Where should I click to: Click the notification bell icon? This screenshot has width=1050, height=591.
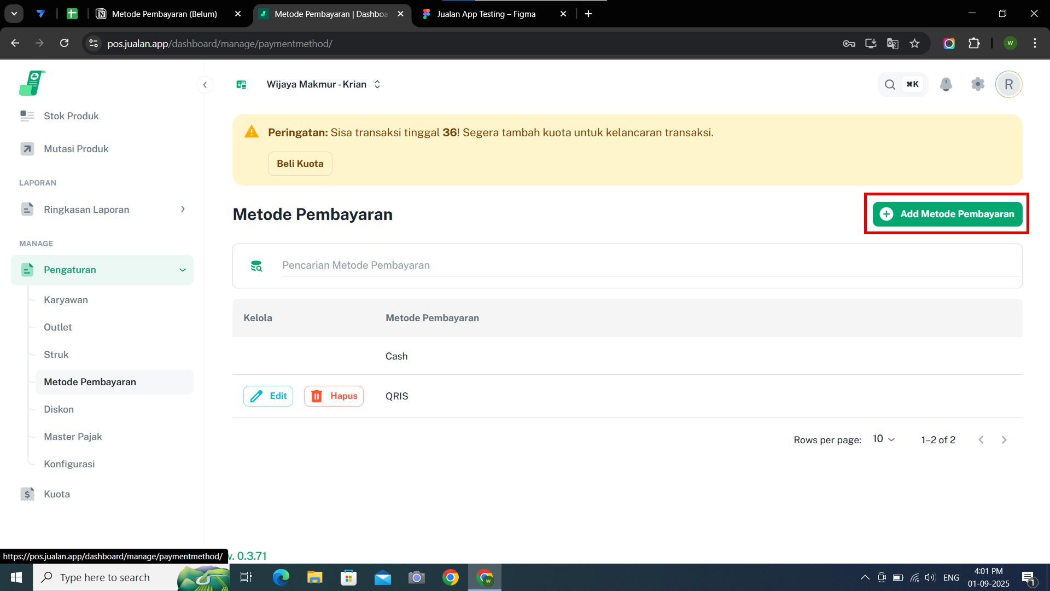(x=946, y=84)
